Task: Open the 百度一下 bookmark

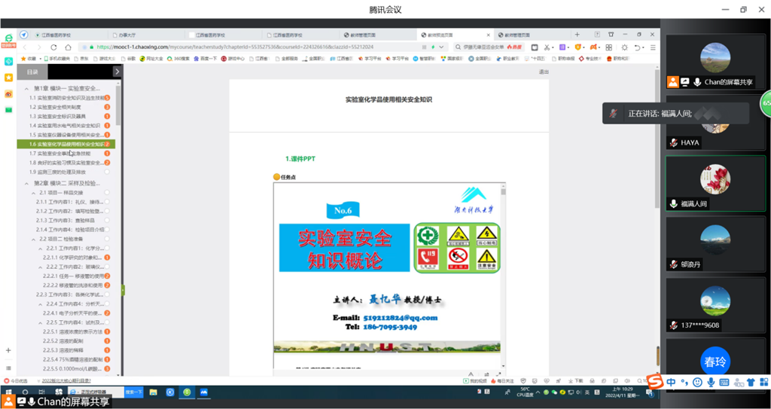Action: click(x=204, y=58)
